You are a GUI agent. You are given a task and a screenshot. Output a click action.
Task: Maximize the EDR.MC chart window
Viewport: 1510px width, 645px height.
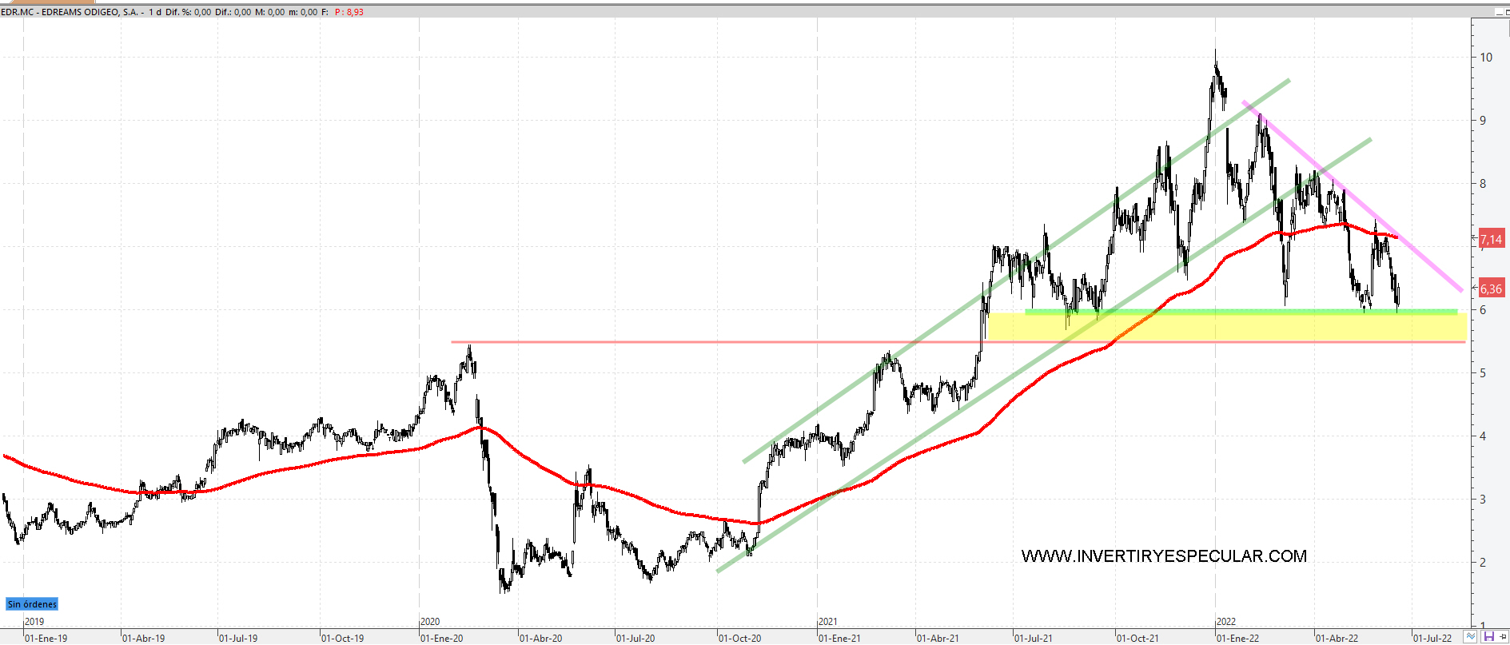tap(1508, 12)
